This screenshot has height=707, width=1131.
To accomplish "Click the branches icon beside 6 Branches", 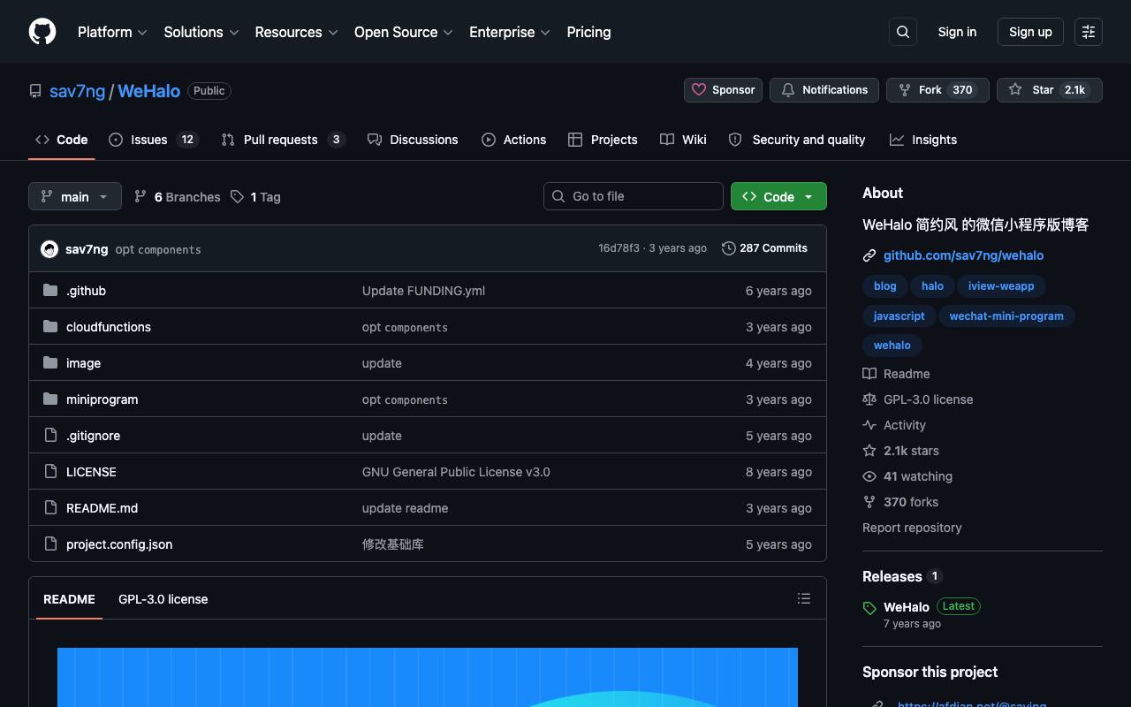I will 140,196.
